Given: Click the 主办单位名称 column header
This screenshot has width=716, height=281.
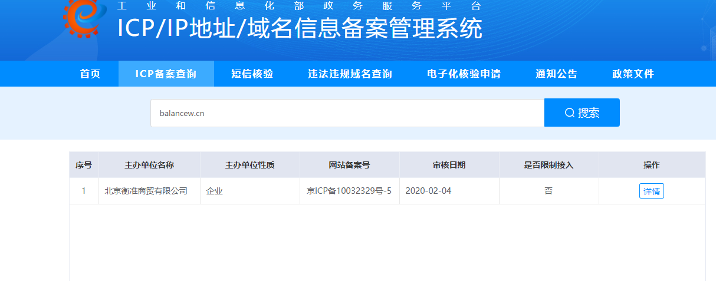Looking at the screenshot, I should coord(149,166).
